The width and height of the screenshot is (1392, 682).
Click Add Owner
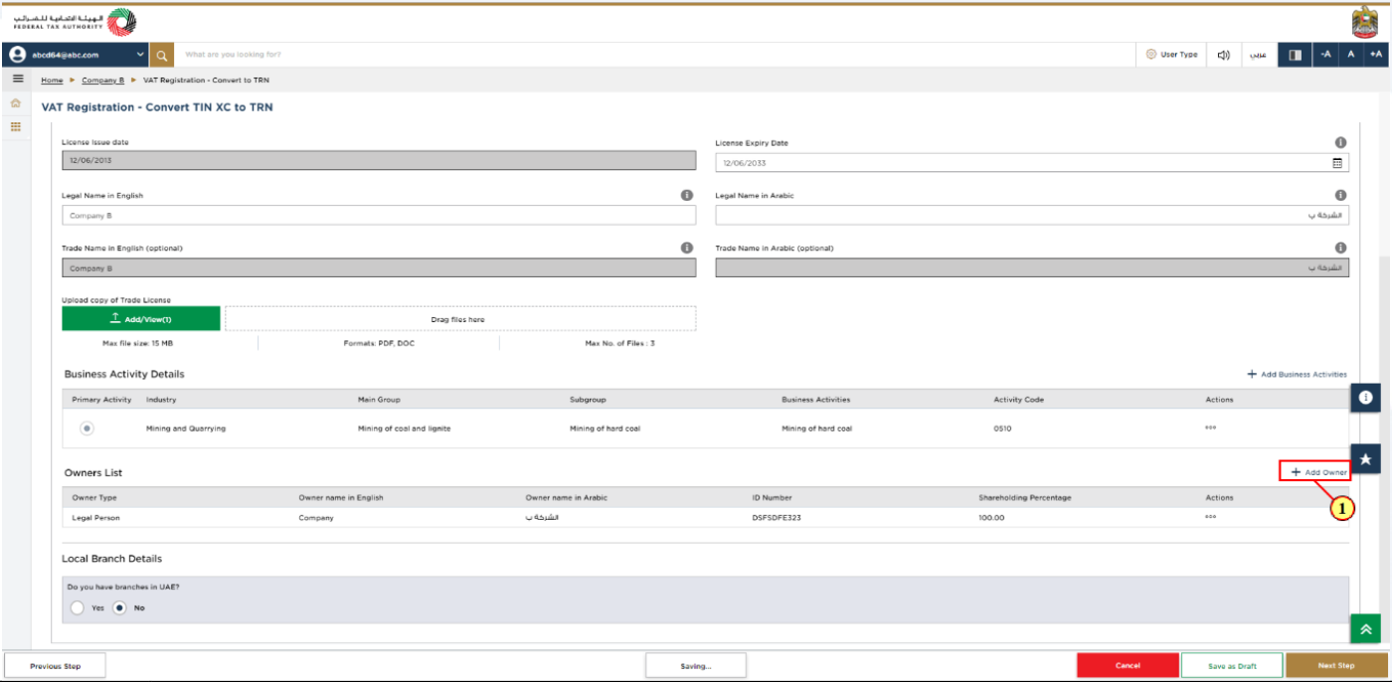point(1319,472)
